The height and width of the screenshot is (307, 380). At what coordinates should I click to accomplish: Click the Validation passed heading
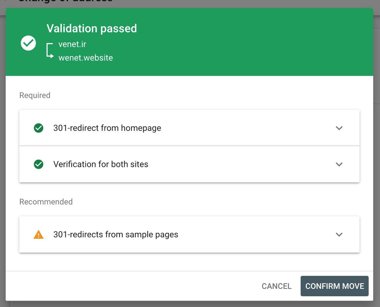click(x=92, y=28)
